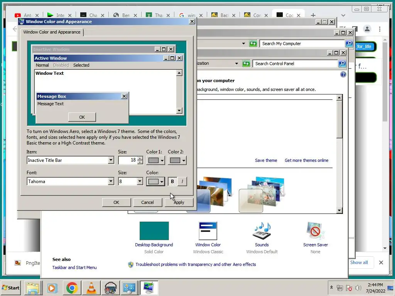Click the Search My Computer field
The width and height of the screenshot is (395, 296).
click(x=302, y=44)
